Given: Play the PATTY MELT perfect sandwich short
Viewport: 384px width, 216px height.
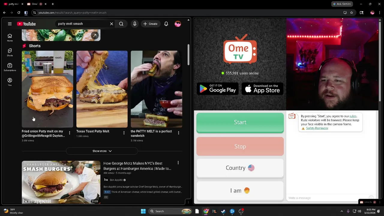Looking at the screenshot, I should pos(156,89).
